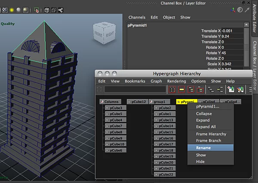Choose Frame Branch in context menu
The width and height of the screenshot is (258, 183).
point(210,140)
